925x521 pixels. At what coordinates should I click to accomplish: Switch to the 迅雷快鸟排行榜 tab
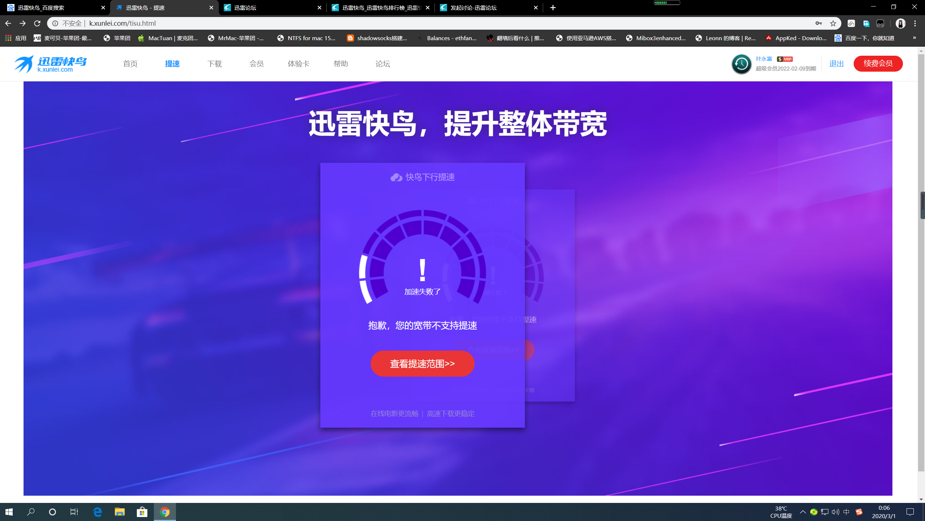point(380,8)
